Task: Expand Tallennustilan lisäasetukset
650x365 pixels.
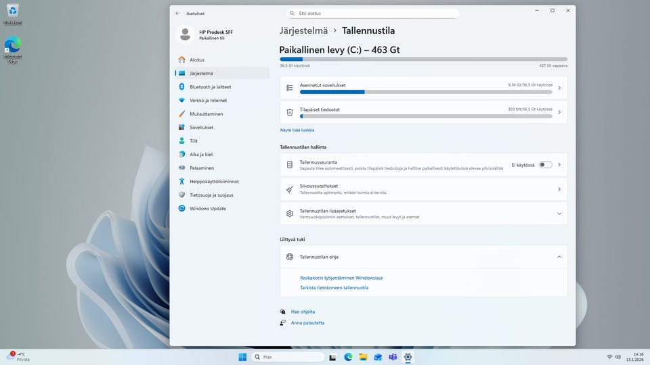Action: click(559, 214)
